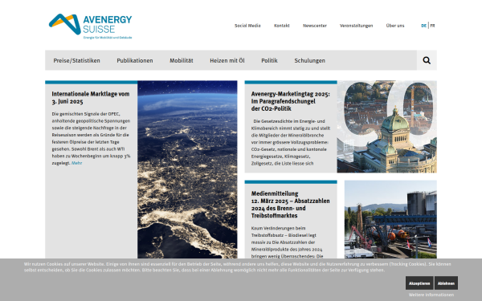Follow the Mehr link in the Marktlage article
Screen dimensions: 482x301
click(x=76, y=163)
